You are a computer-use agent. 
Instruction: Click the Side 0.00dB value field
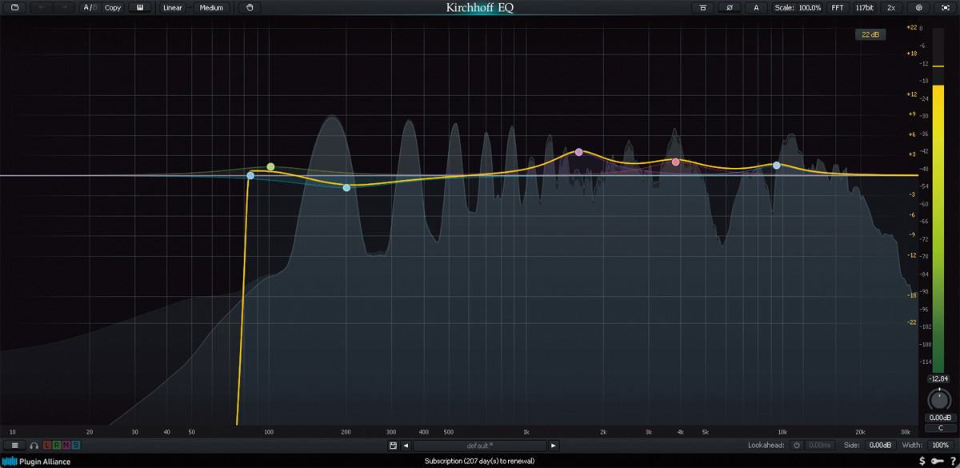[880, 445]
